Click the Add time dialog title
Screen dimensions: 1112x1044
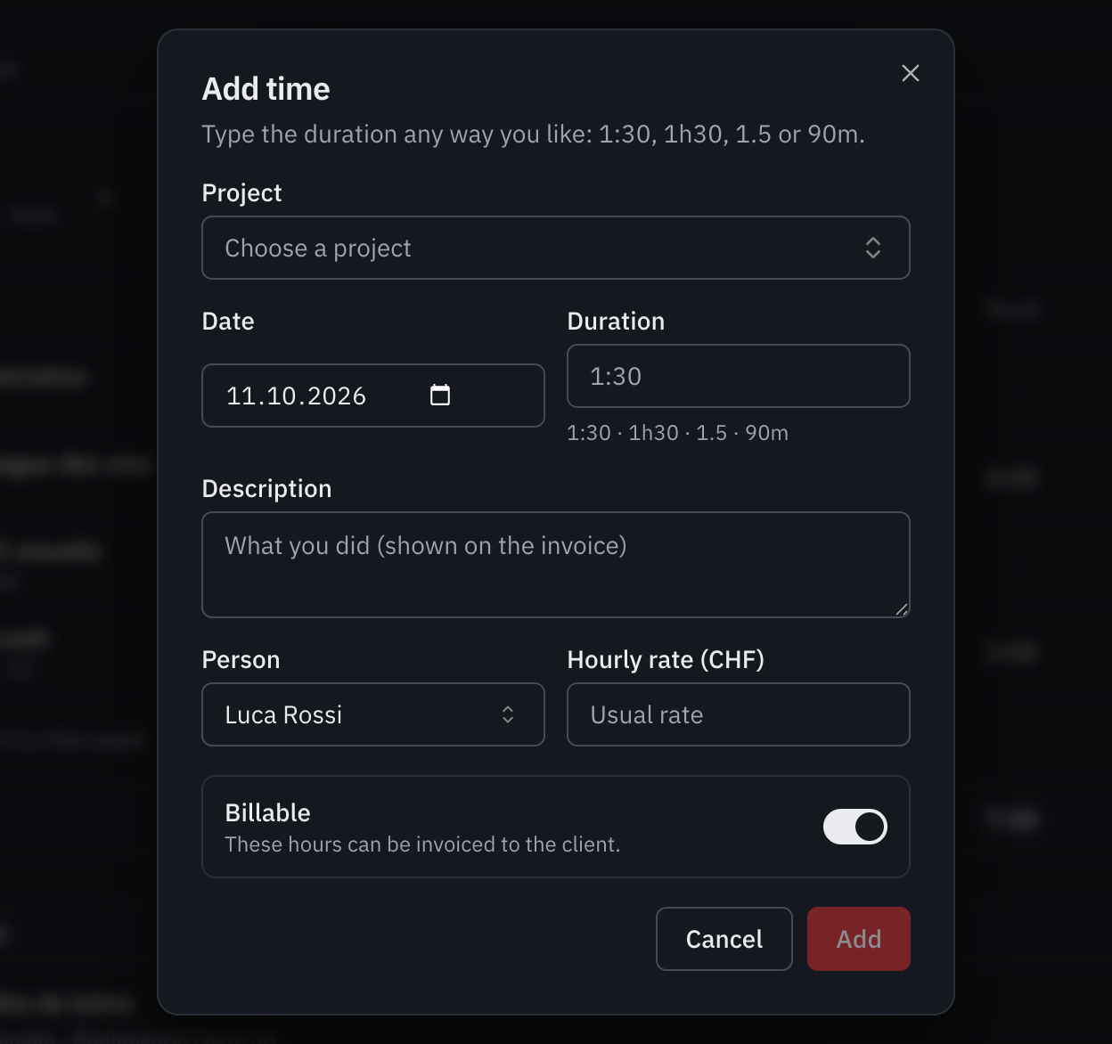pyautogui.click(x=266, y=89)
